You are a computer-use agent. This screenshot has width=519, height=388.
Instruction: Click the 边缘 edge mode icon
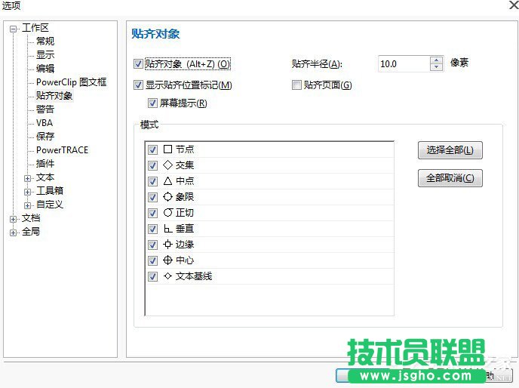[167, 245]
